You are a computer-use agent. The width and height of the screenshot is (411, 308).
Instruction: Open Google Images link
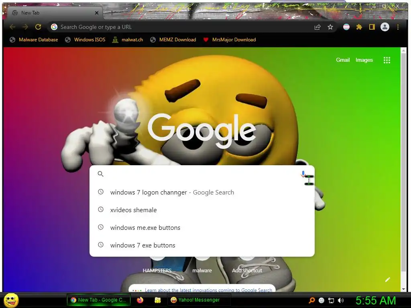click(364, 60)
